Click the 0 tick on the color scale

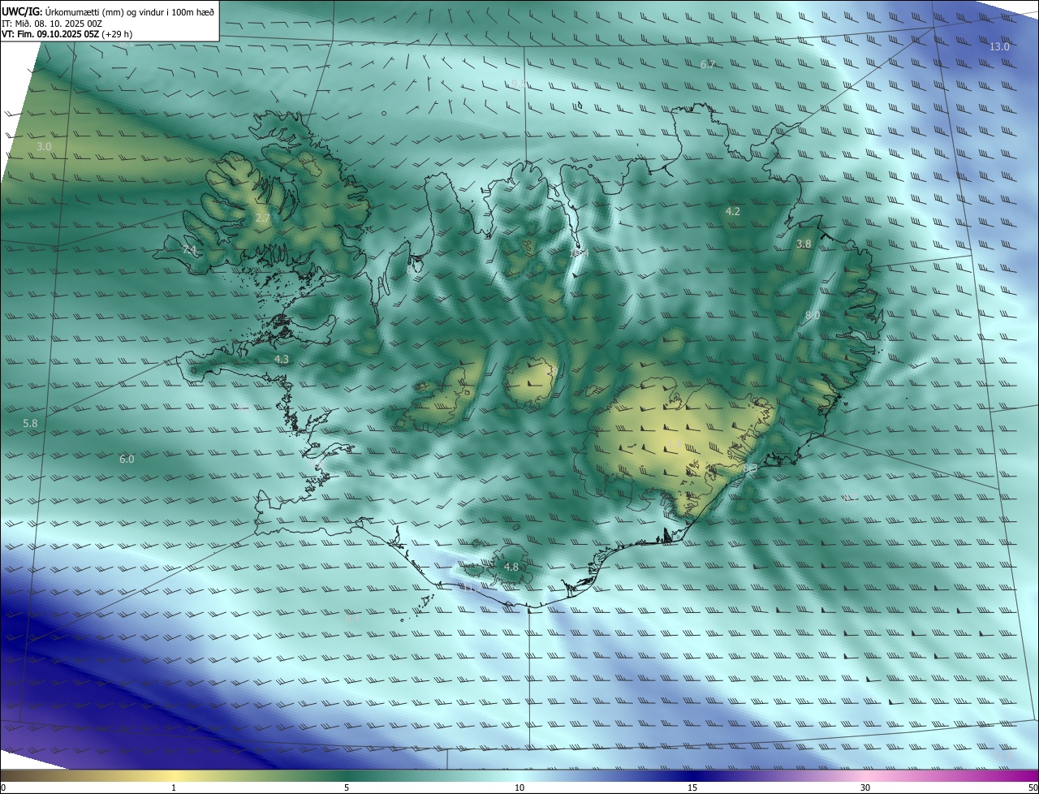[x=3, y=788]
